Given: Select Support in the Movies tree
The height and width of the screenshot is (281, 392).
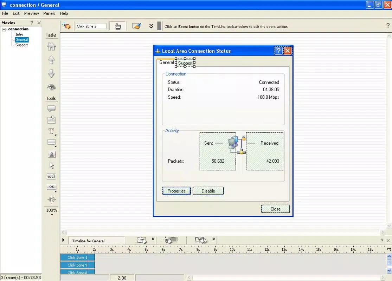Looking at the screenshot, I should click(21, 45).
